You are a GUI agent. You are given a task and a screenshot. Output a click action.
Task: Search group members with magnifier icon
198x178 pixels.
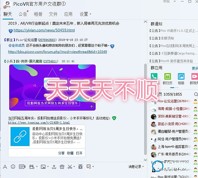pyautogui.click(x=196, y=94)
